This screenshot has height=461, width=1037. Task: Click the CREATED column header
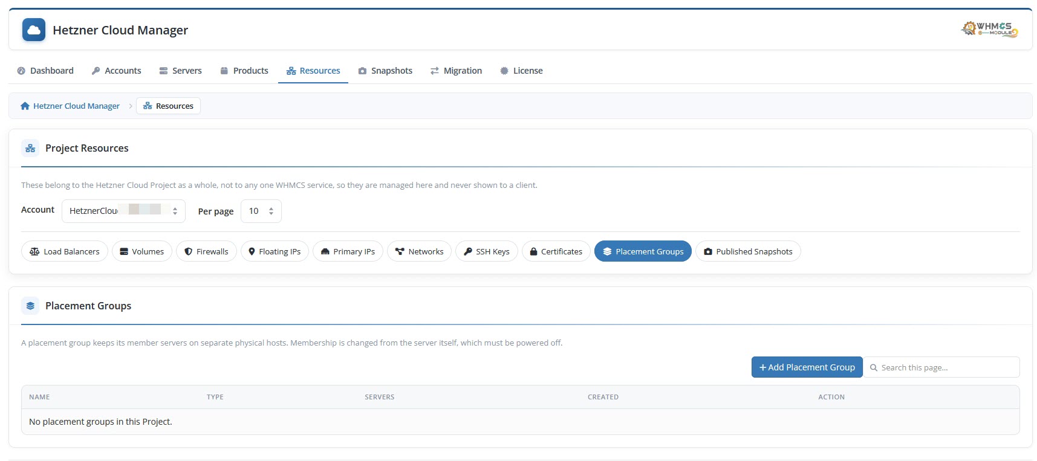coord(603,397)
